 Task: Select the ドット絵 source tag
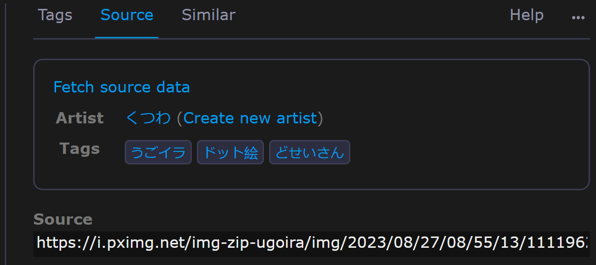coord(230,152)
